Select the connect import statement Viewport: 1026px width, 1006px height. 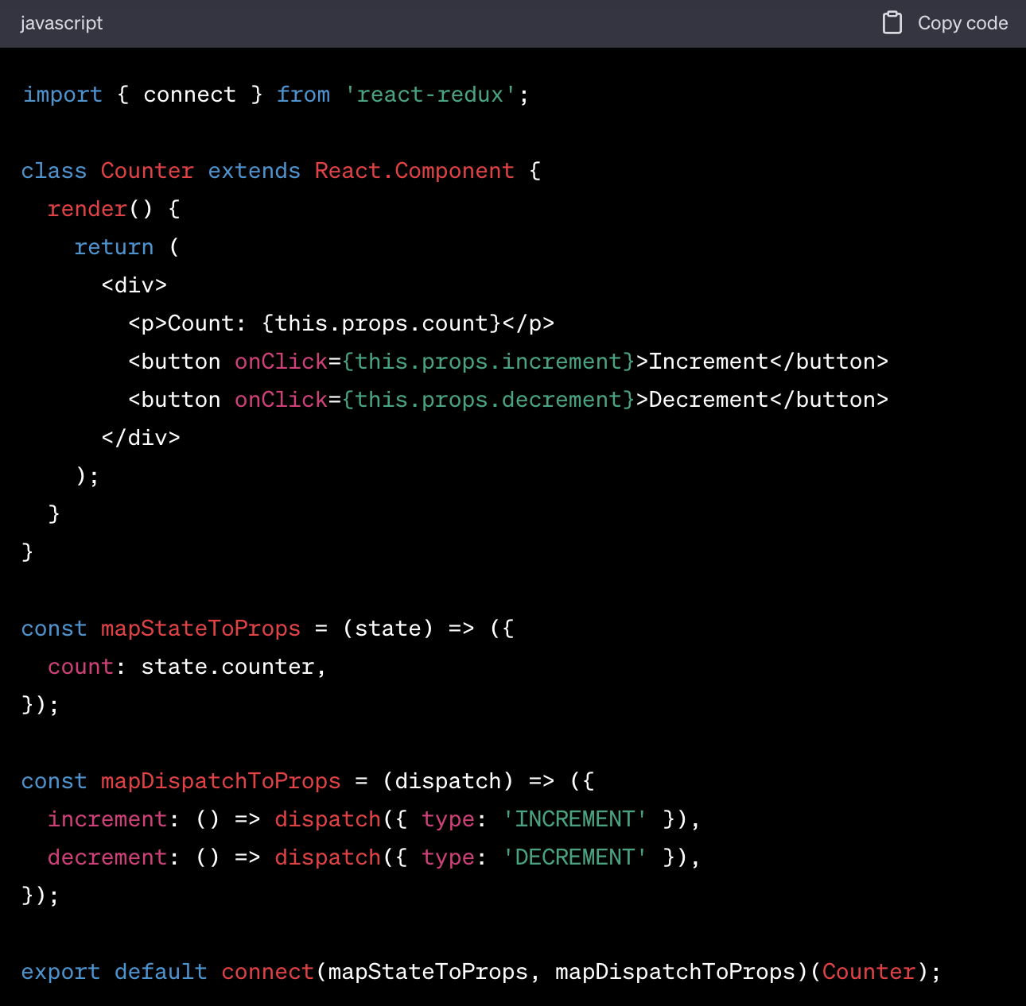click(x=189, y=95)
